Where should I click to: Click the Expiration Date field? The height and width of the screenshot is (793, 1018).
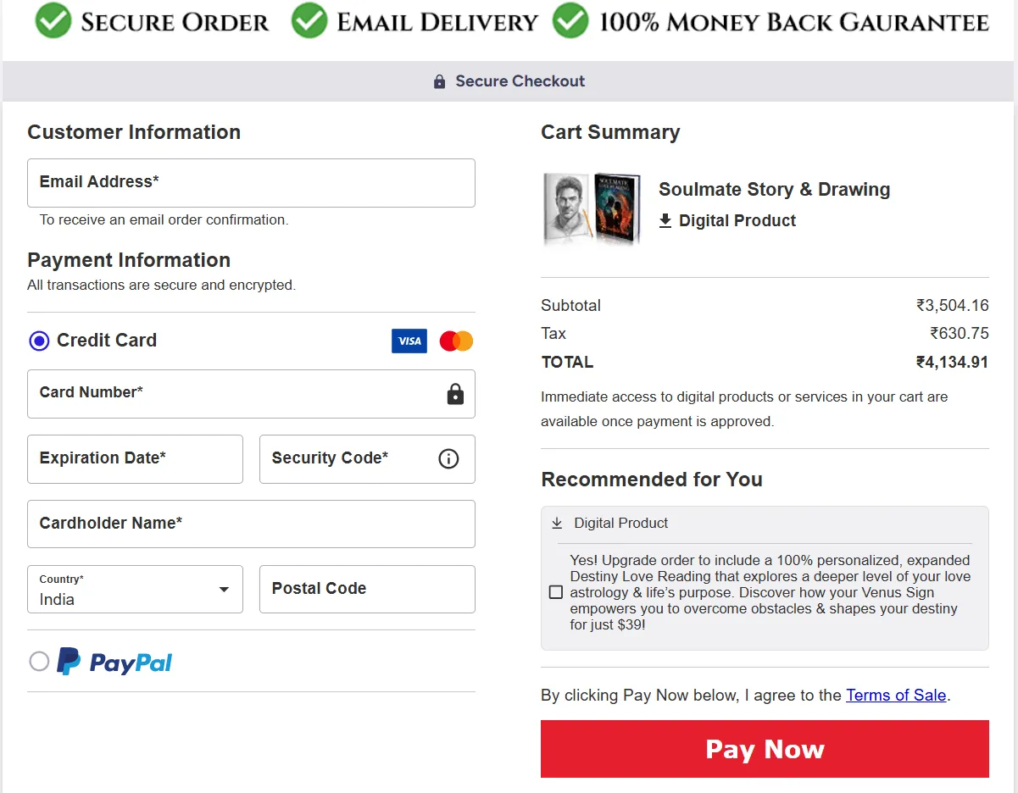click(x=135, y=458)
